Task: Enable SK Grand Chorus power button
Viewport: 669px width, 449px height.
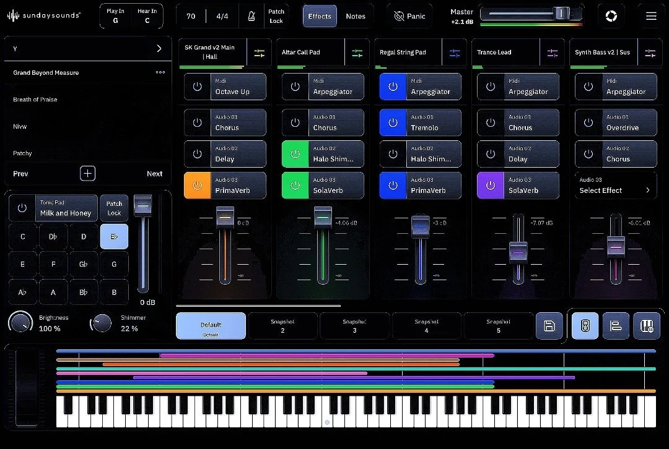Action: 198,122
